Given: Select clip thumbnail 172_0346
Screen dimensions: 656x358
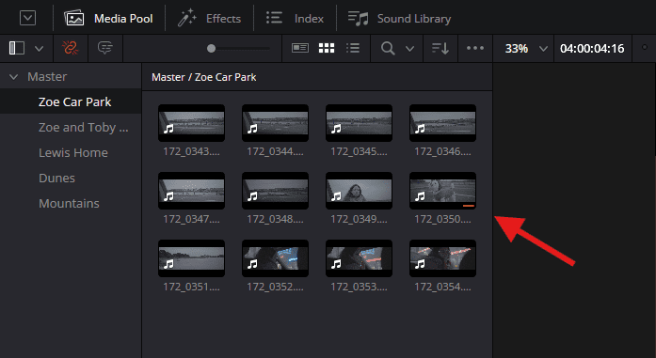Looking at the screenshot, I should click(x=442, y=123).
